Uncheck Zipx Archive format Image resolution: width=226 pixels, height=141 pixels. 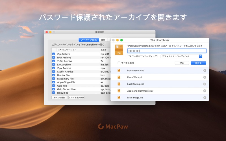click(x=53, y=68)
